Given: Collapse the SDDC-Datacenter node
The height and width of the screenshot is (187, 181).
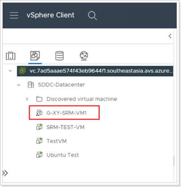Looking at the screenshot, I should pyautogui.click(x=19, y=85).
